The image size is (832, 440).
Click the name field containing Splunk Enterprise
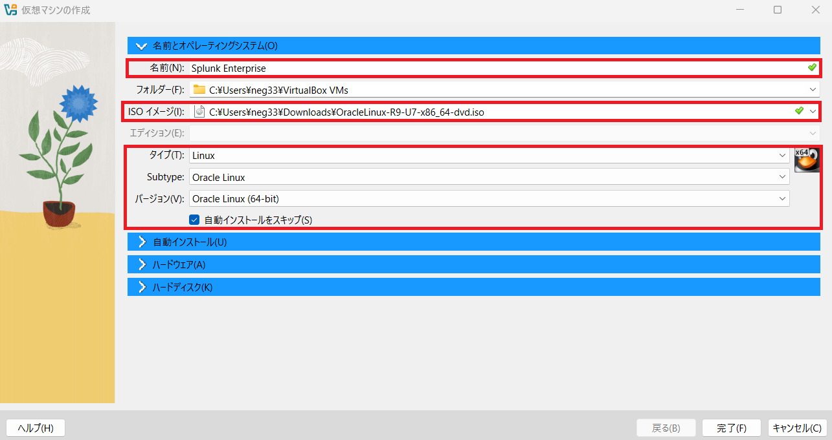(492, 68)
